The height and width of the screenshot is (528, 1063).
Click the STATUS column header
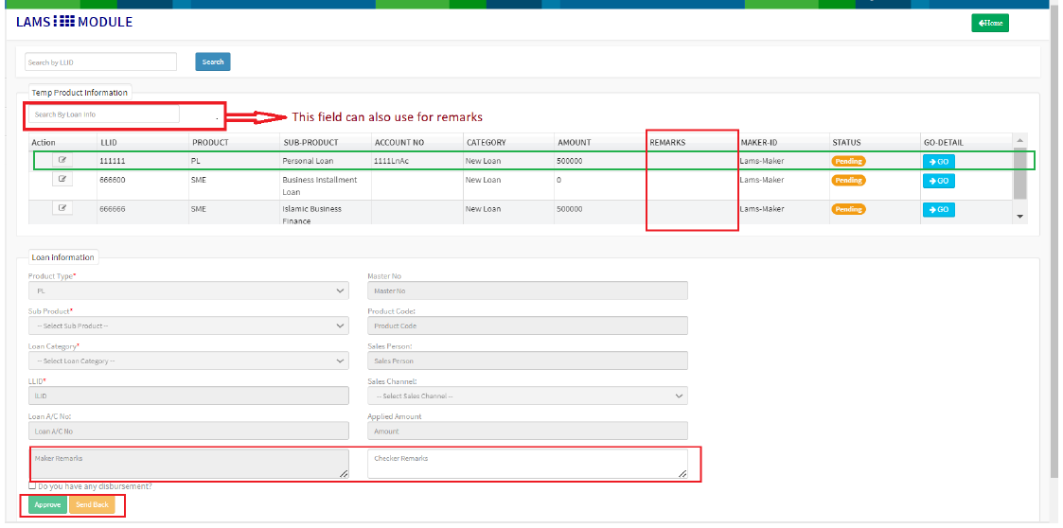pyautogui.click(x=846, y=143)
